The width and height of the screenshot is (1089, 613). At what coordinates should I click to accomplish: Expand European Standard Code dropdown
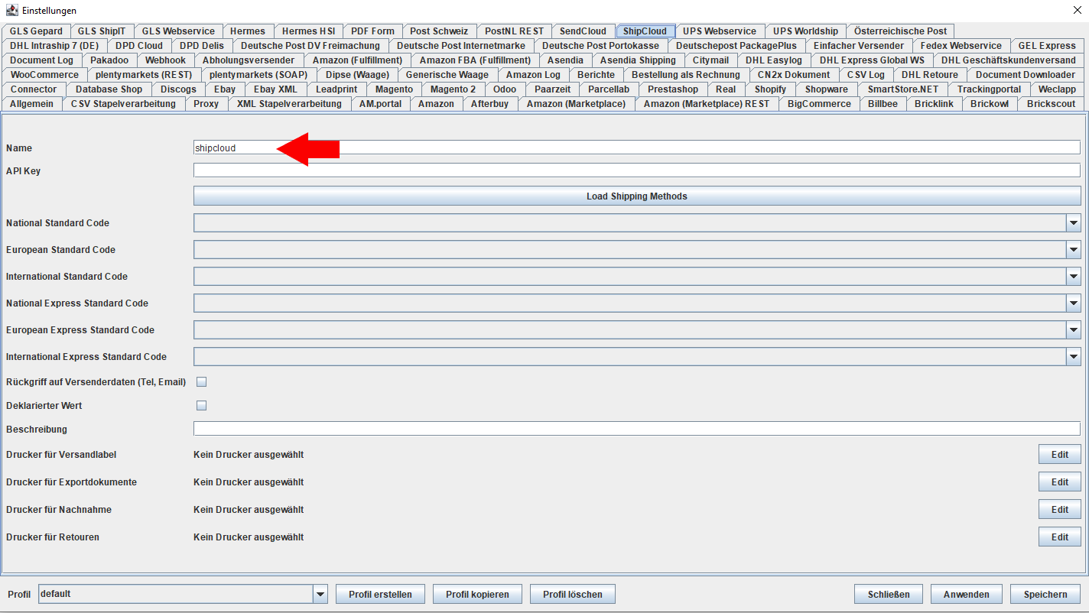pyautogui.click(x=1073, y=250)
